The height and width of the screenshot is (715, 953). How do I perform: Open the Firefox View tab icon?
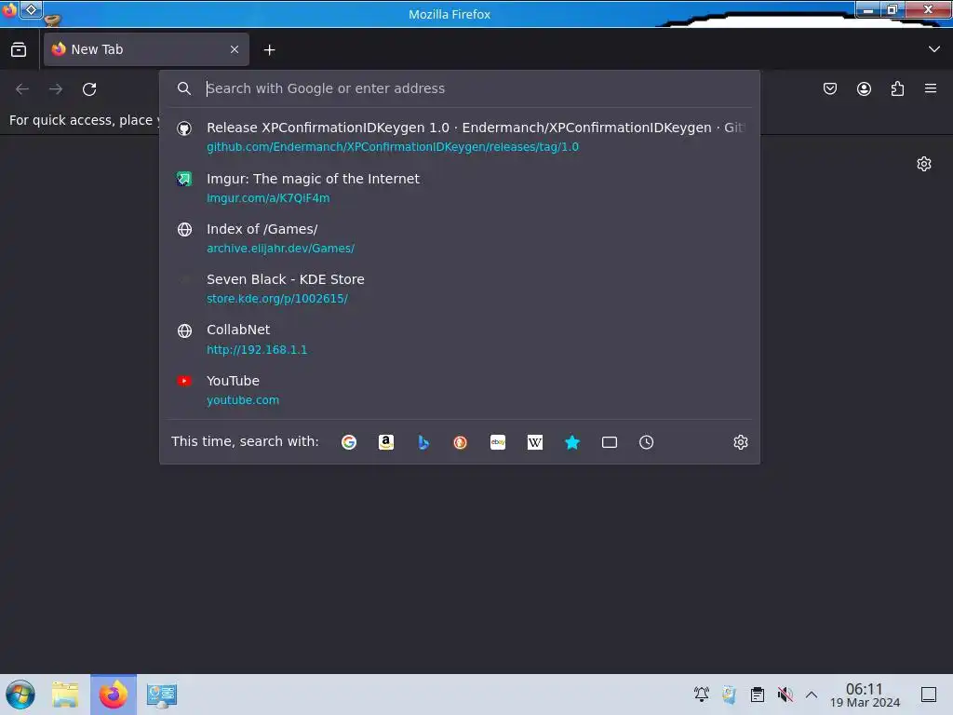click(19, 49)
